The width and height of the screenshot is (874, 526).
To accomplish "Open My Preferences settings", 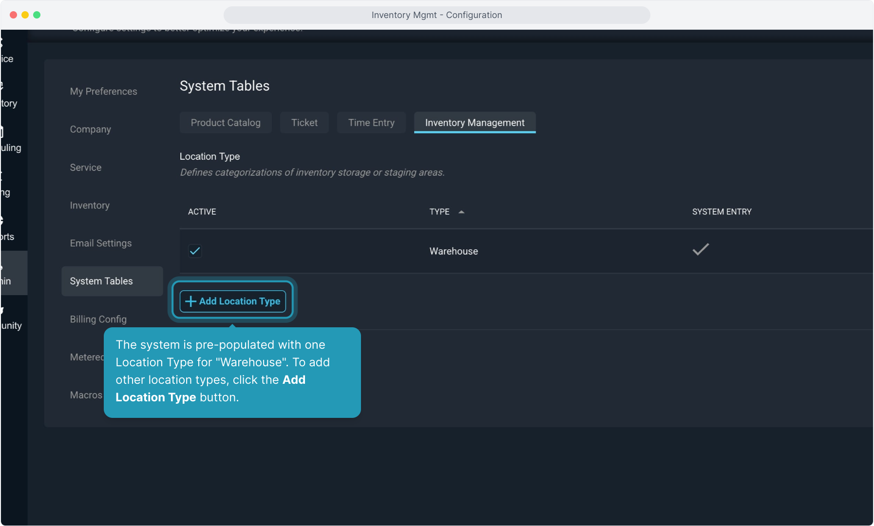I will [x=103, y=92].
